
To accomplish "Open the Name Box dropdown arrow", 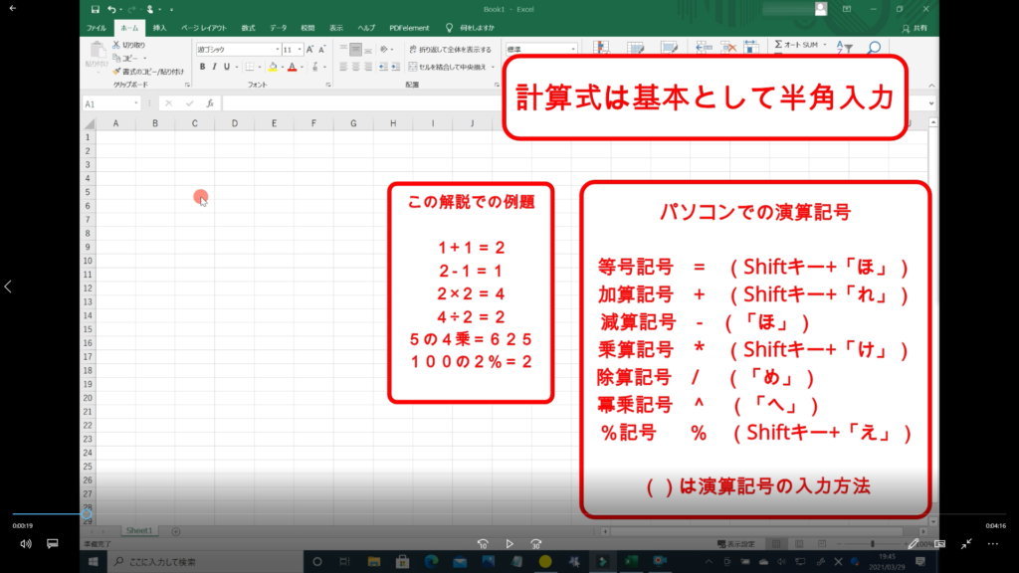I will click(136, 103).
